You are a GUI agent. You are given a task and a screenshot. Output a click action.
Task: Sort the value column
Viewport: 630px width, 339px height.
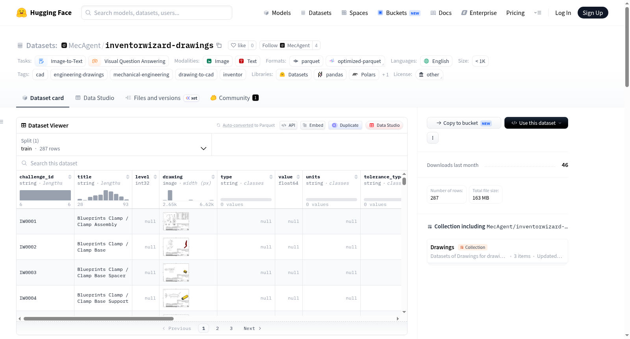coord(298,177)
